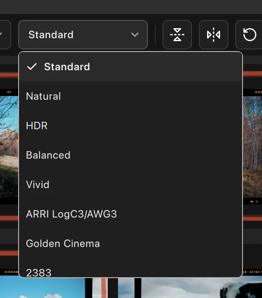The width and height of the screenshot is (262, 298).
Task: Select ARRI LogC3/AWG3 option
Action: pos(131,214)
